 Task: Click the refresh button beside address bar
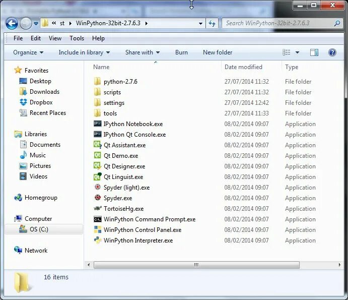click(x=212, y=23)
